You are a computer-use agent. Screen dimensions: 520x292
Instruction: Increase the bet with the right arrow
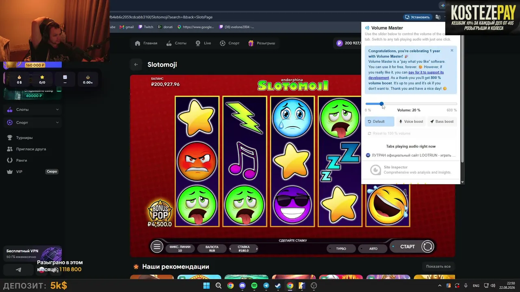(257, 248)
